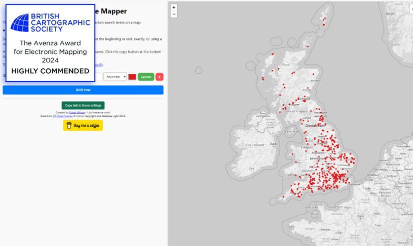This screenshot has width=413, height=246.
Task: Open the red colour picker swatch
Action: point(132,77)
